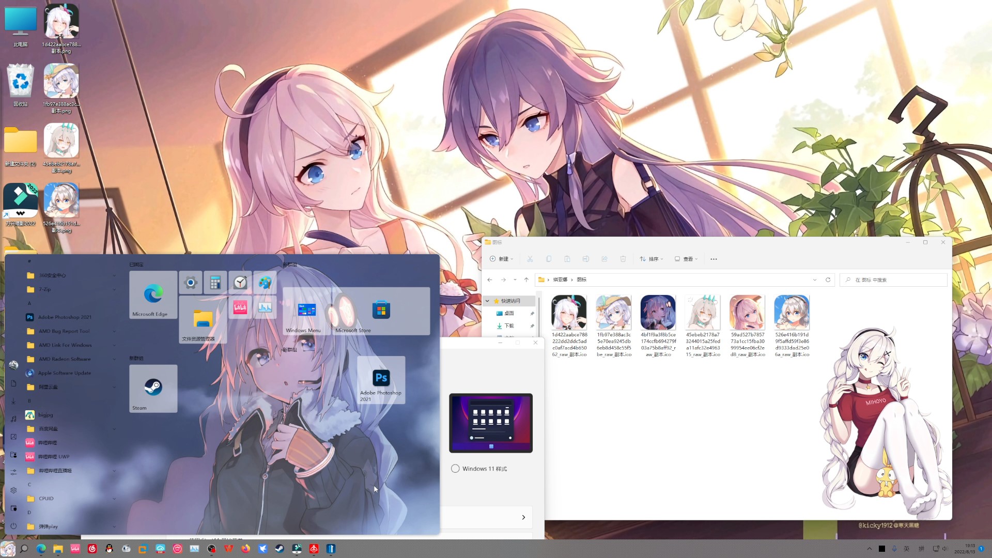Open the bilibili pinned tile

[x=240, y=308]
